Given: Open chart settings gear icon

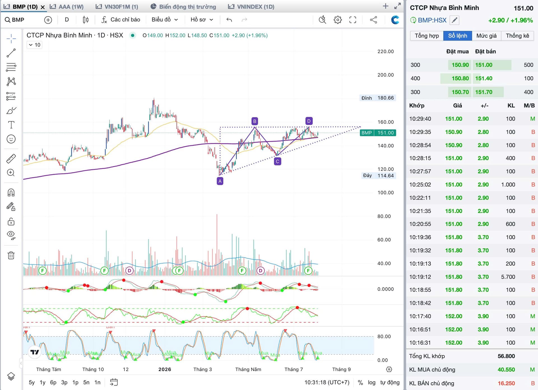Looking at the screenshot, I should click(x=338, y=20).
